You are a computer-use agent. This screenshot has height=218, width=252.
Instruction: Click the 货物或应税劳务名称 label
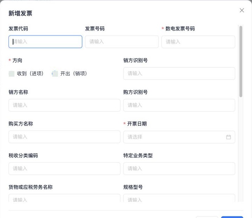(31, 187)
